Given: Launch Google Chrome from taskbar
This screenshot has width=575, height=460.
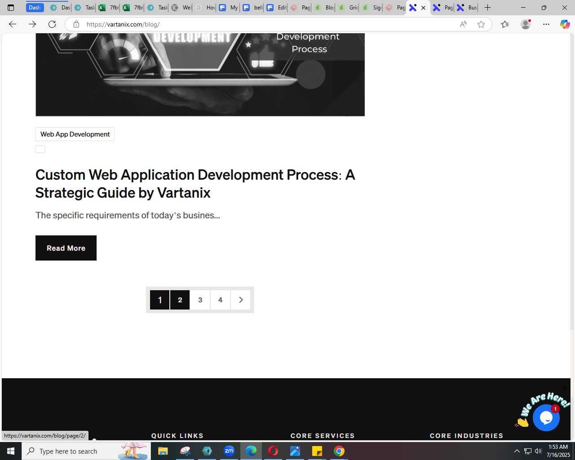Looking at the screenshot, I should tap(339, 451).
